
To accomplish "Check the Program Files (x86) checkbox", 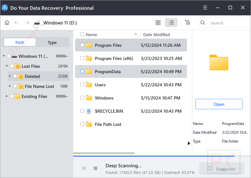I will 82,58.
